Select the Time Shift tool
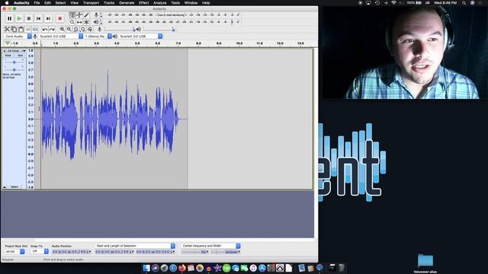 [x=79, y=22]
